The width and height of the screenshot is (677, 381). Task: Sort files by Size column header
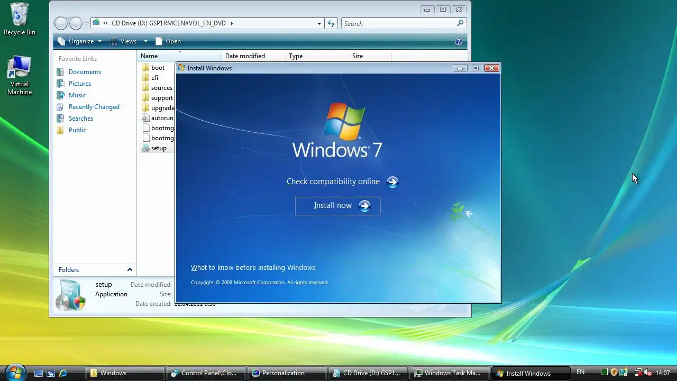point(370,56)
